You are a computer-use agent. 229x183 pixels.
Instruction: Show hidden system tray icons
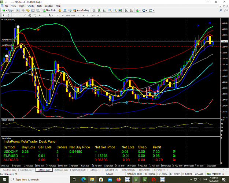click(191, 179)
